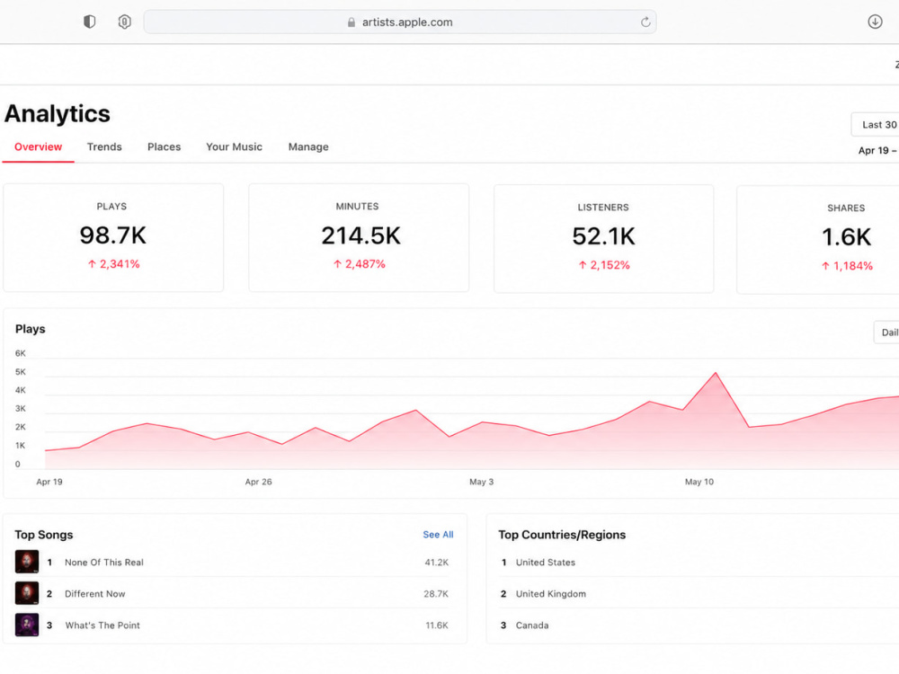Viewport: 899px width, 674px height.
Task: Click the 41.2K play count value
Action: pyautogui.click(x=437, y=563)
